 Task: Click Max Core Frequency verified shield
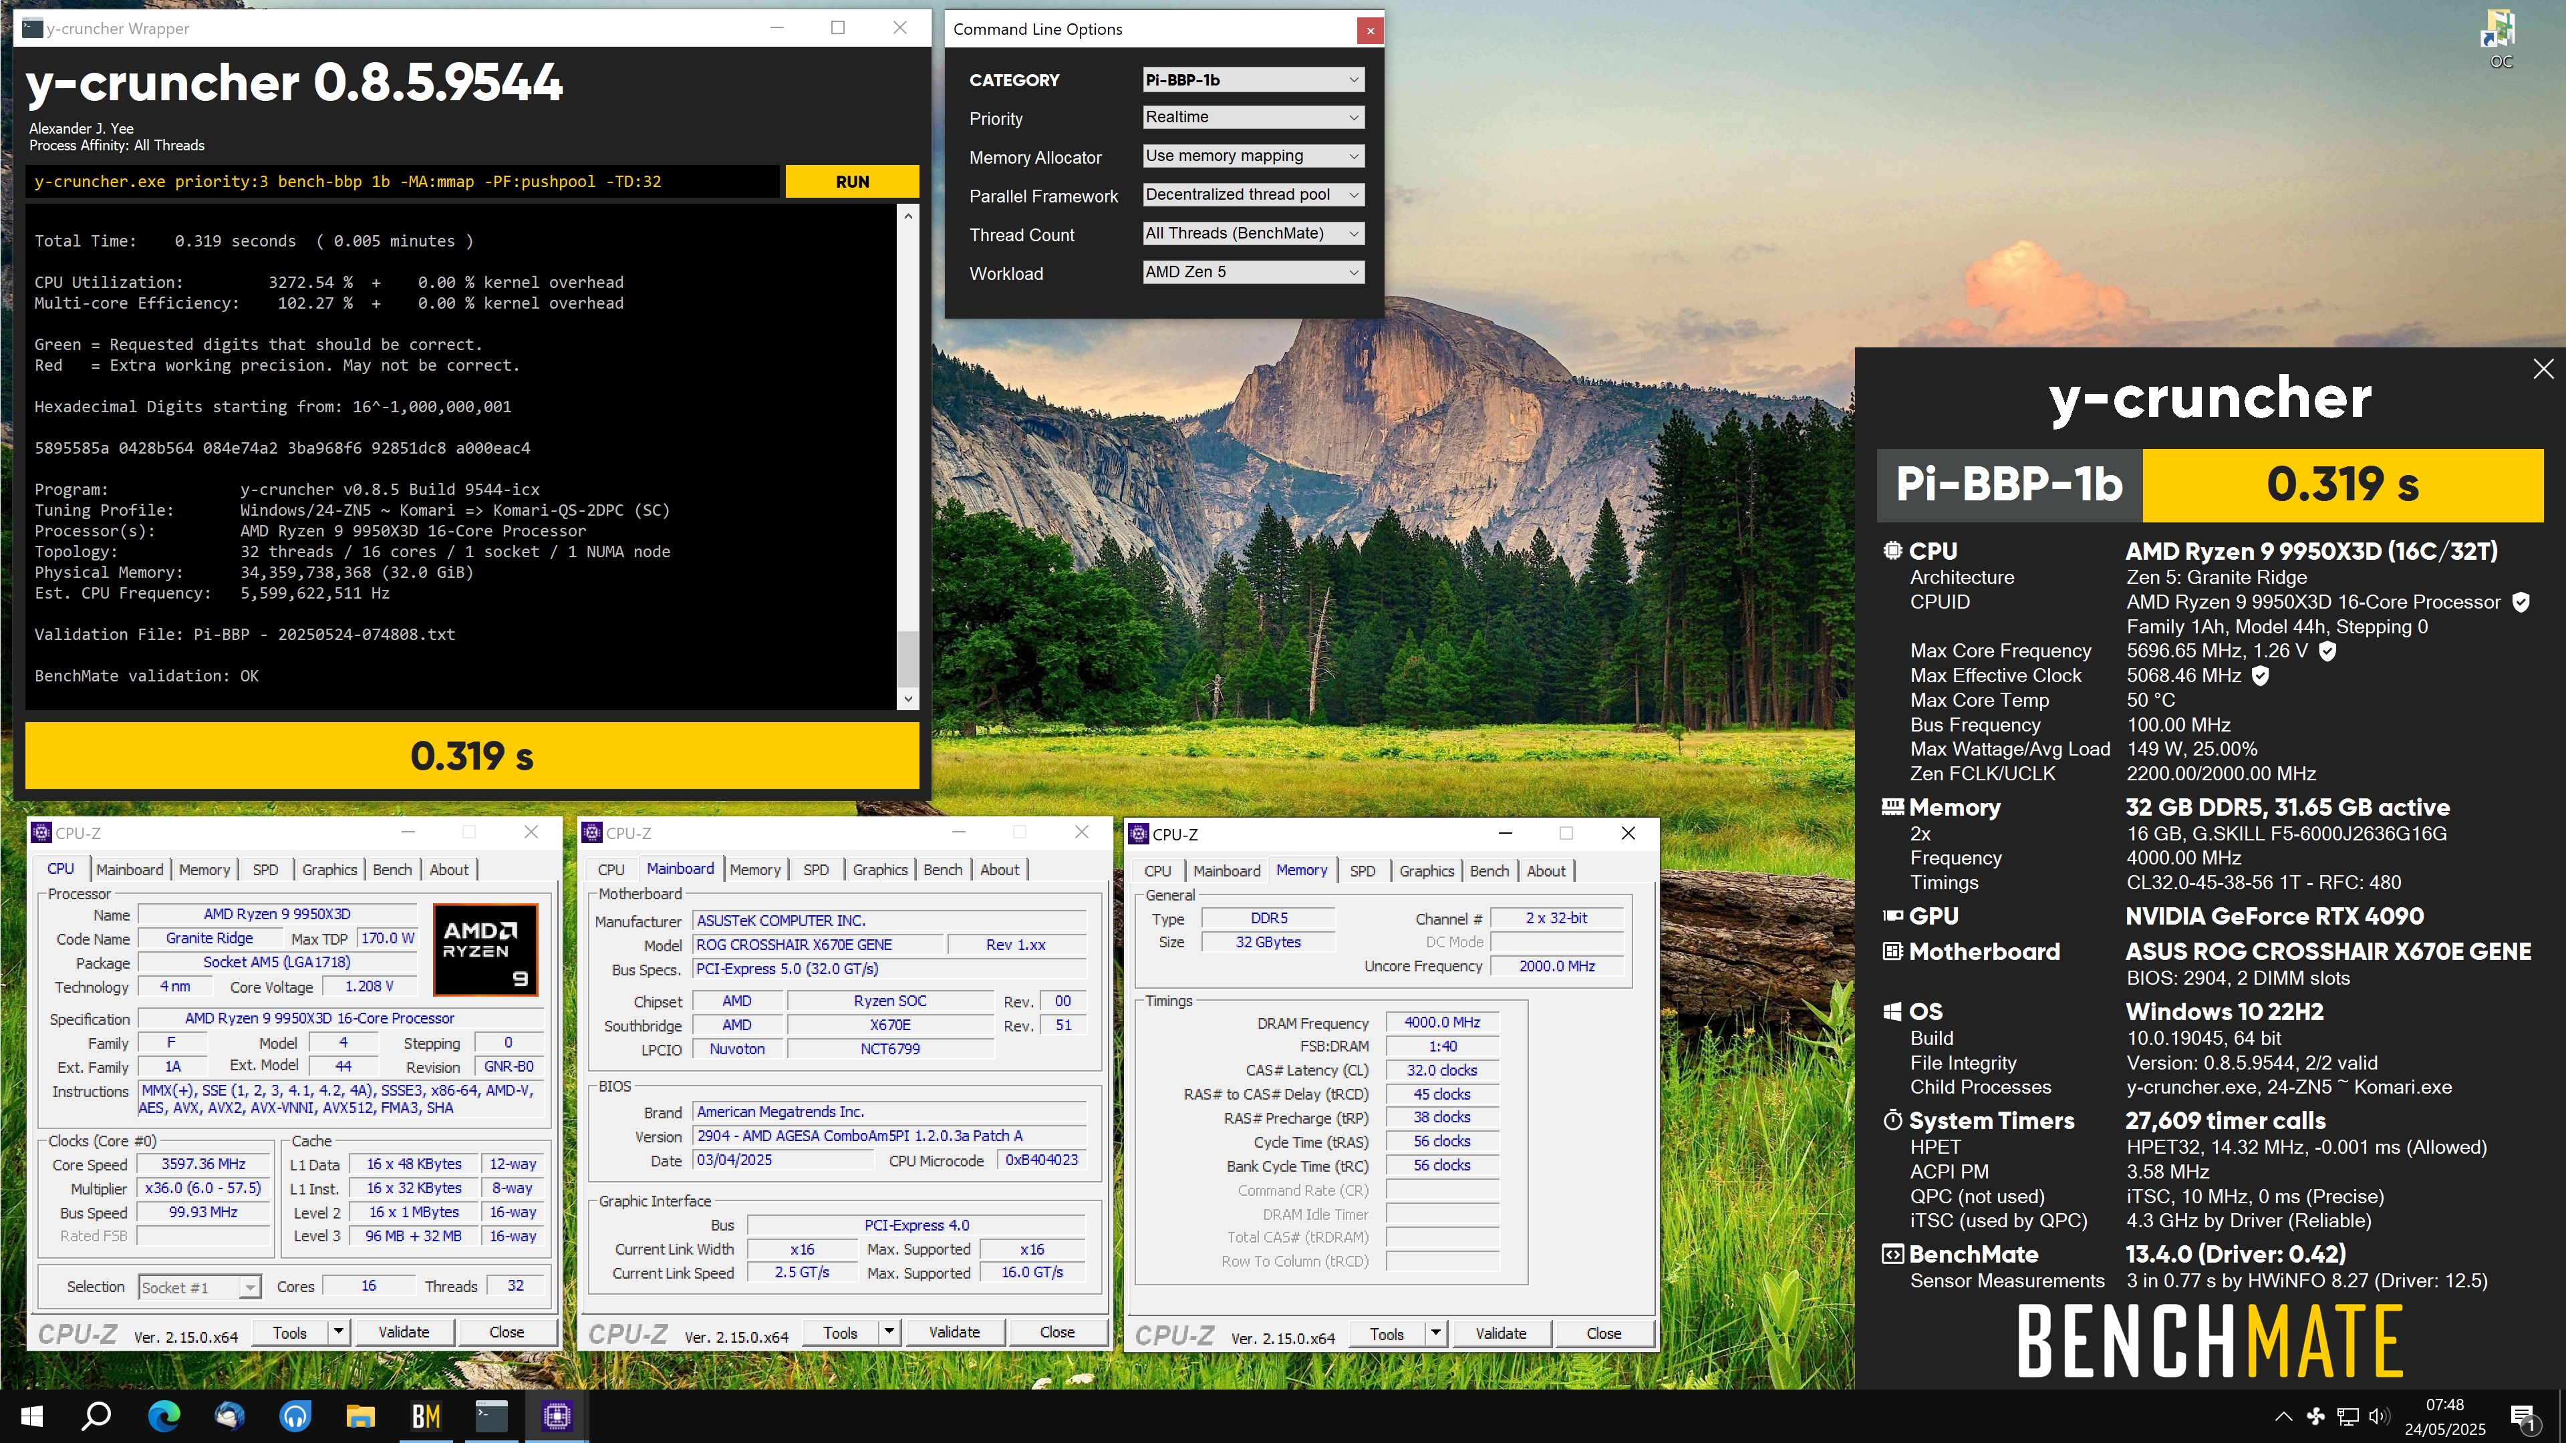(x=2327, y=650)
